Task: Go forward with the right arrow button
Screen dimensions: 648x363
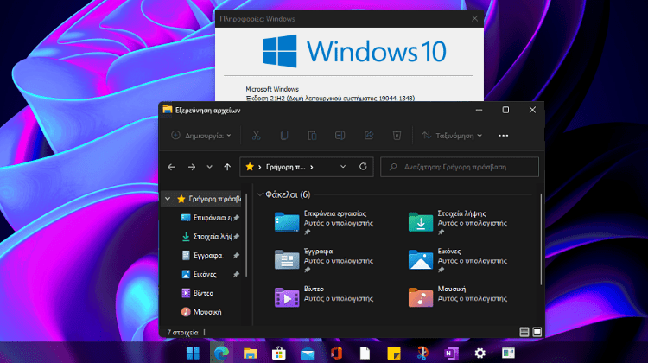Action: coord(191,167)
